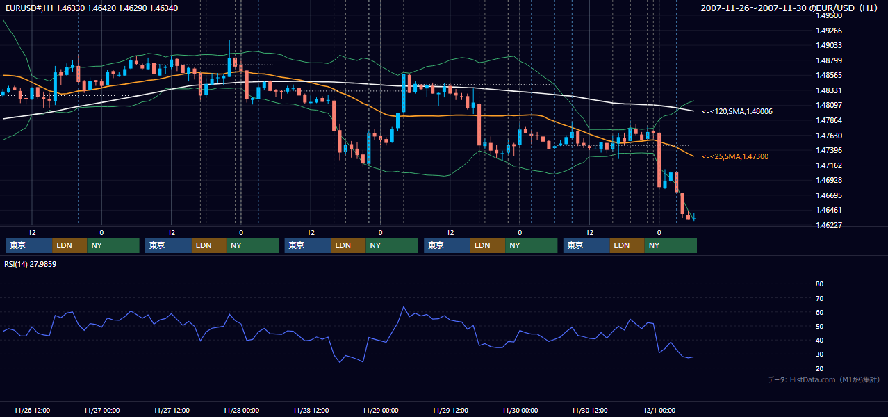Click time axis label 11/28 12:00
The width and height of the screenshot is (888, 417).
311,410
